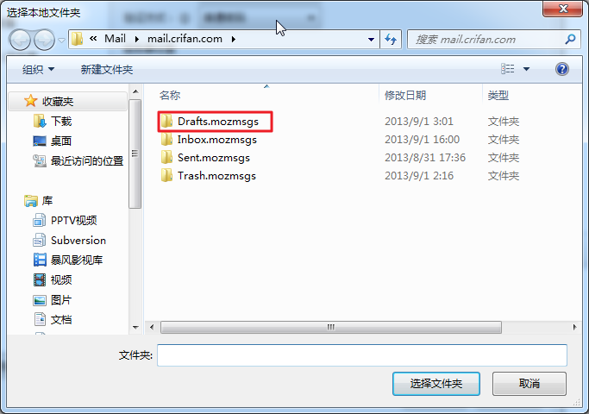589x414 pixels.
Task: Sort files by 修改日期 column header
Action: (x=405, y=96)
